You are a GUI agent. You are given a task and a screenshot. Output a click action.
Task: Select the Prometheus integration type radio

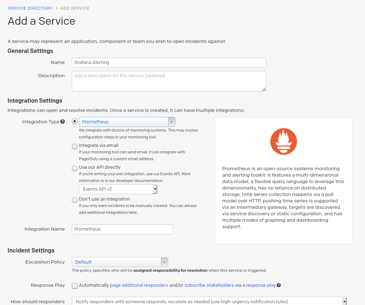click(75, 121)
